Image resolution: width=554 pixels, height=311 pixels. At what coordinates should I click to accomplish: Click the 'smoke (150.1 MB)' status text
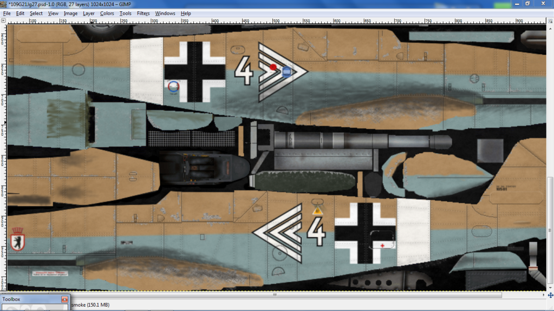[90, 305]
